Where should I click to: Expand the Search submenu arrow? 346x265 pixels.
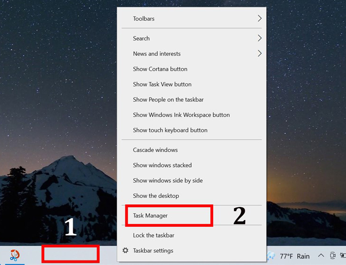tap(259, 38)
